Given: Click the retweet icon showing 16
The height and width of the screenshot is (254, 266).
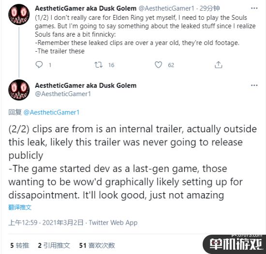Looking at the screenshot, I should tap(99, 65).
